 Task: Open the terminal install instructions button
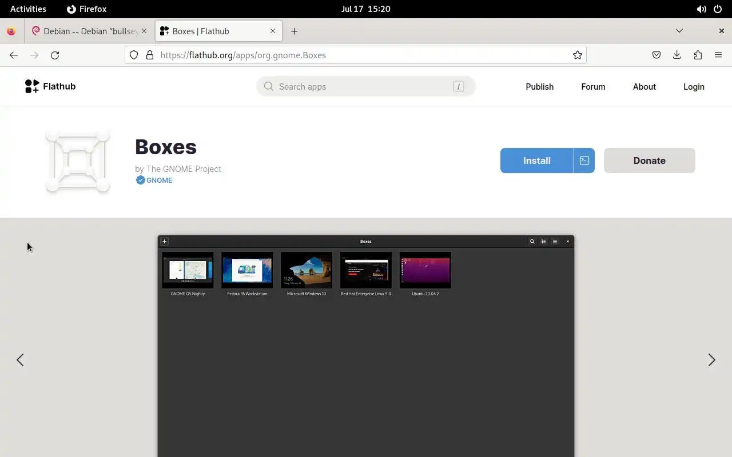584,161
